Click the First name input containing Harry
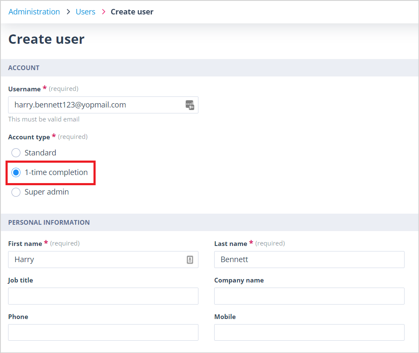Image resolution: width=419 pixels, height=353 pixels. point(103,260)
